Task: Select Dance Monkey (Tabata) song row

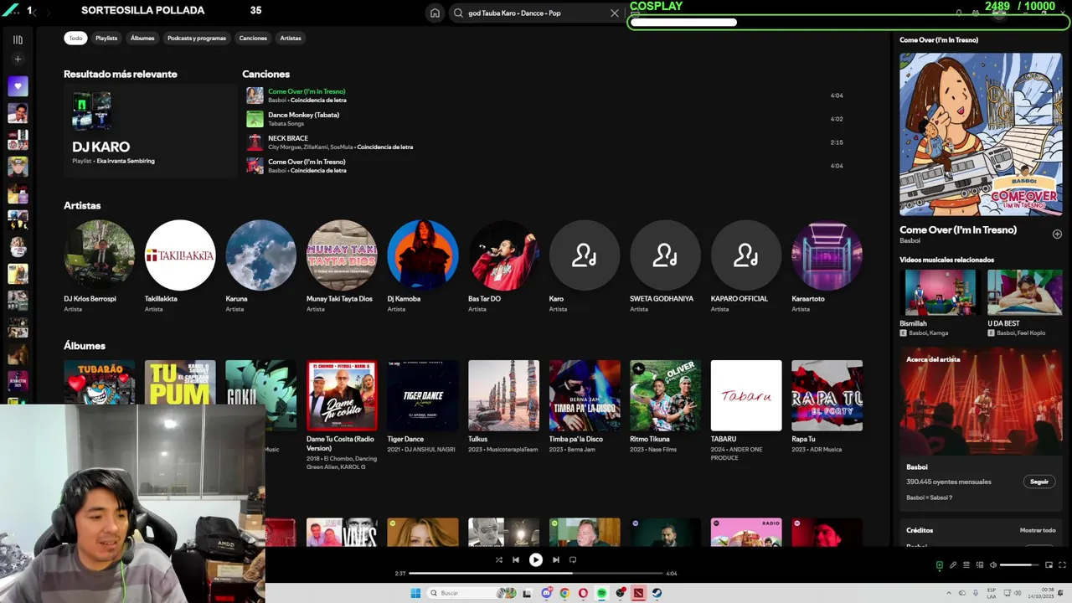Action: click(544, 119)
